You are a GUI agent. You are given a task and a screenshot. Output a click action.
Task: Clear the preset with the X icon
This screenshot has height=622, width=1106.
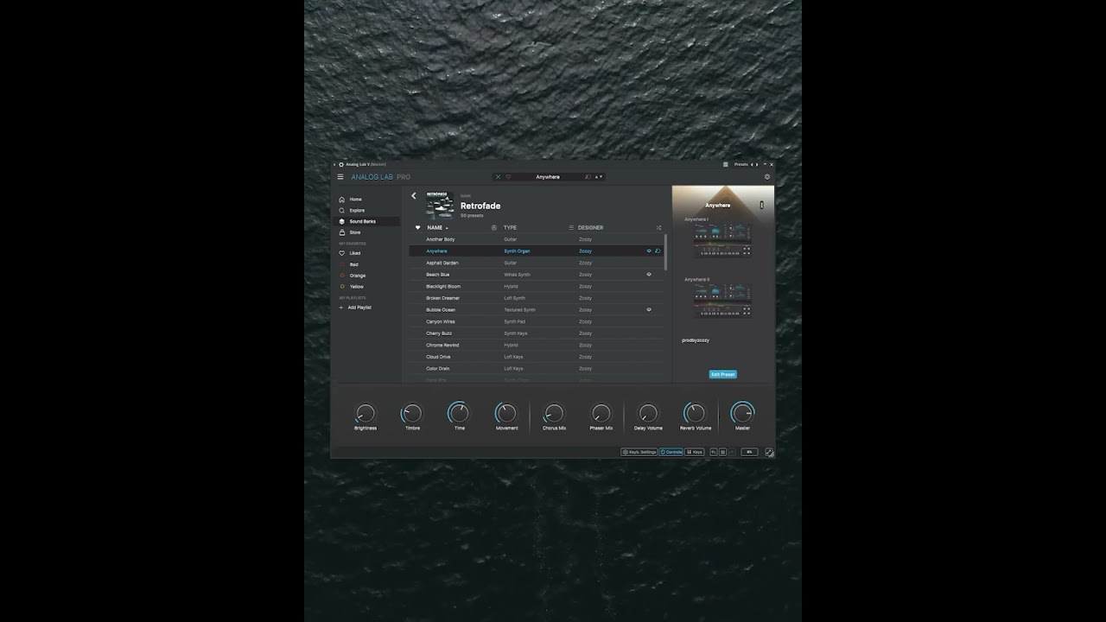pos(498,177)
